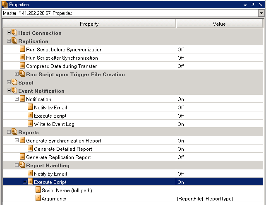This screenshot has width=266, height=205.
Task: Click the Compress Data during Transfer icon
Action: (x=22, y=66)
